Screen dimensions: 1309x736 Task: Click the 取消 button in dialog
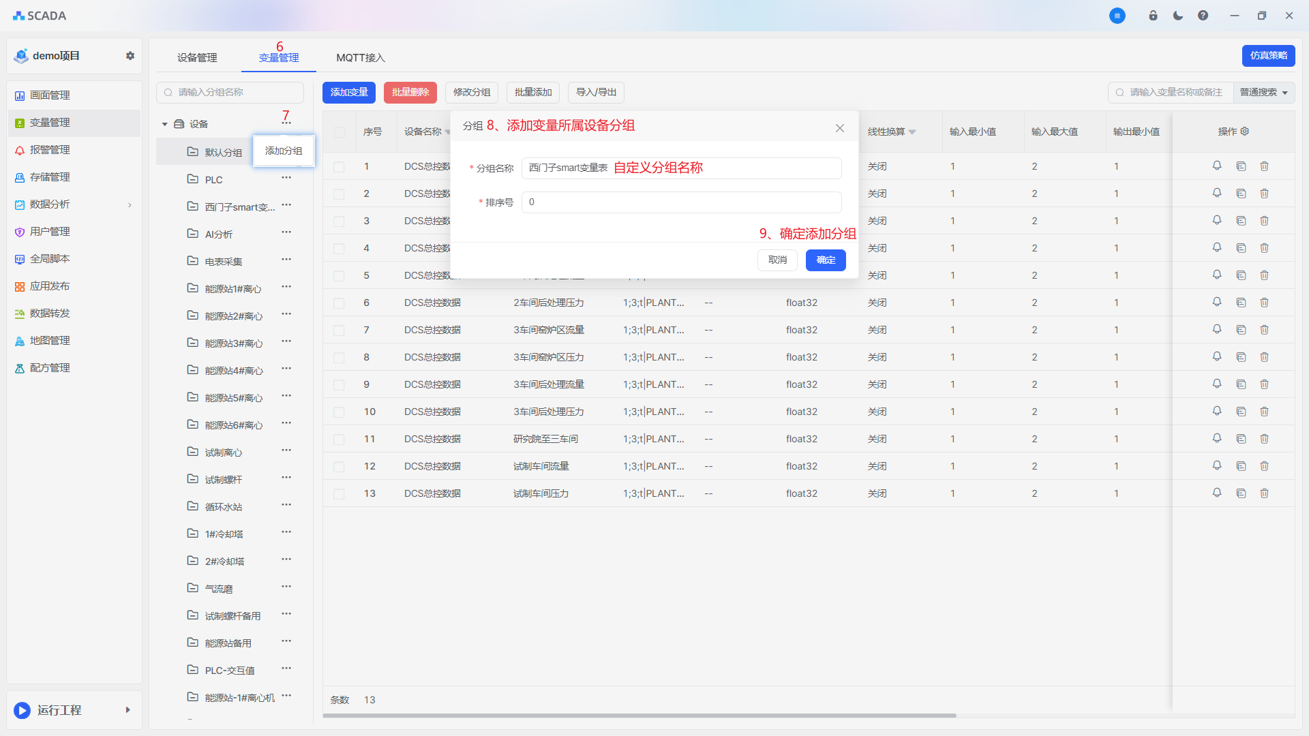[777, 260]
